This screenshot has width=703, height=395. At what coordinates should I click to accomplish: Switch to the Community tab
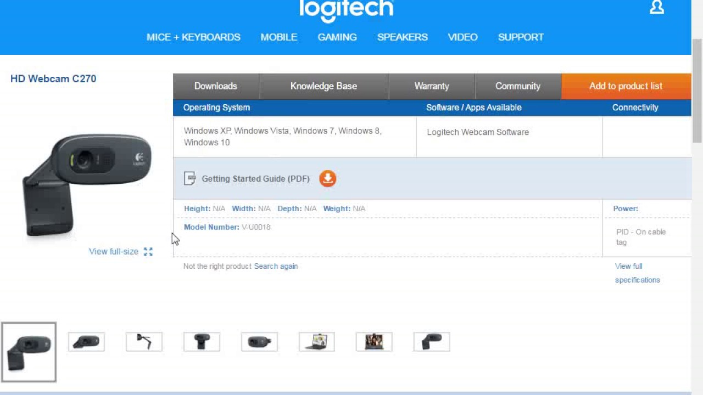pyautogui.click(x=518, y=86)
